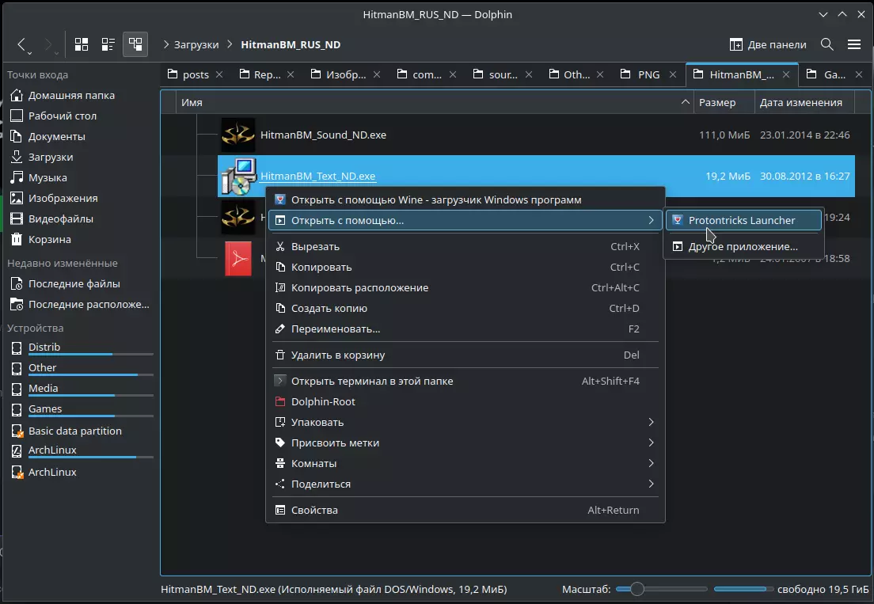This screenshot has height=604, width=874.
Task: Open Корзина in the places sidebar
Action: (49, 239)
